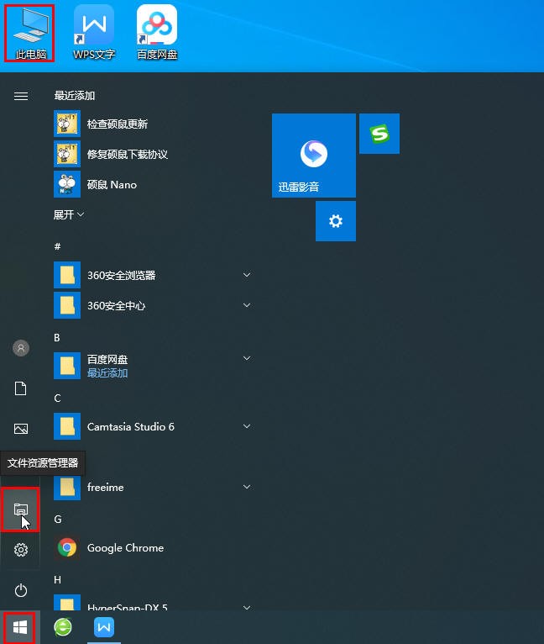Open Documents from Start sidebar

click(x=20, y=388)
